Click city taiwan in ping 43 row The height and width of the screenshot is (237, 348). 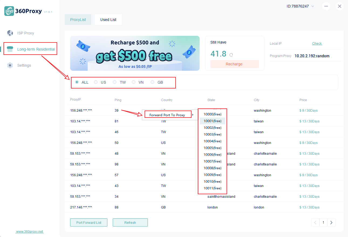click(x=259, y=186)
